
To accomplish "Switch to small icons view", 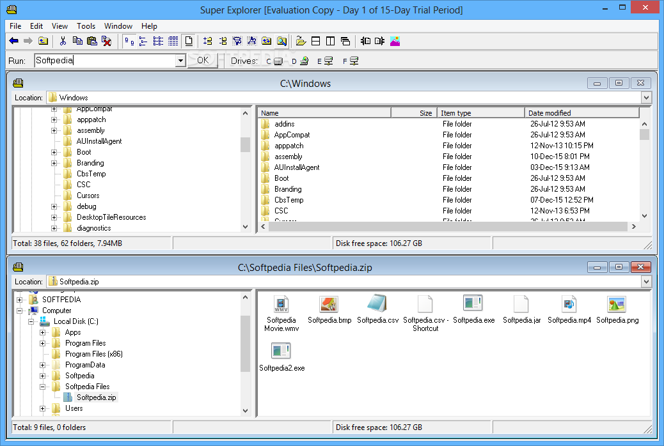I will (143, 41).
